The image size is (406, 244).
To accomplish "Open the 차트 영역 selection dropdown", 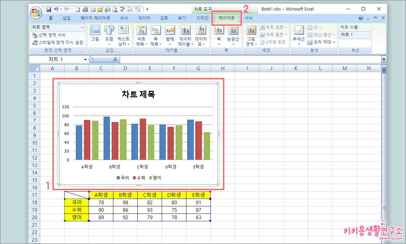I will click(x=81, y=27).
